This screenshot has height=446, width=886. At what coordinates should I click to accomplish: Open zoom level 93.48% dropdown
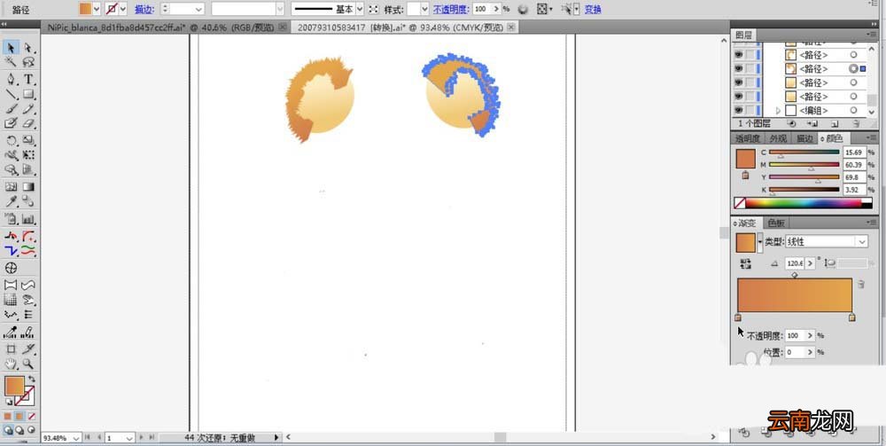coord(76,438)
